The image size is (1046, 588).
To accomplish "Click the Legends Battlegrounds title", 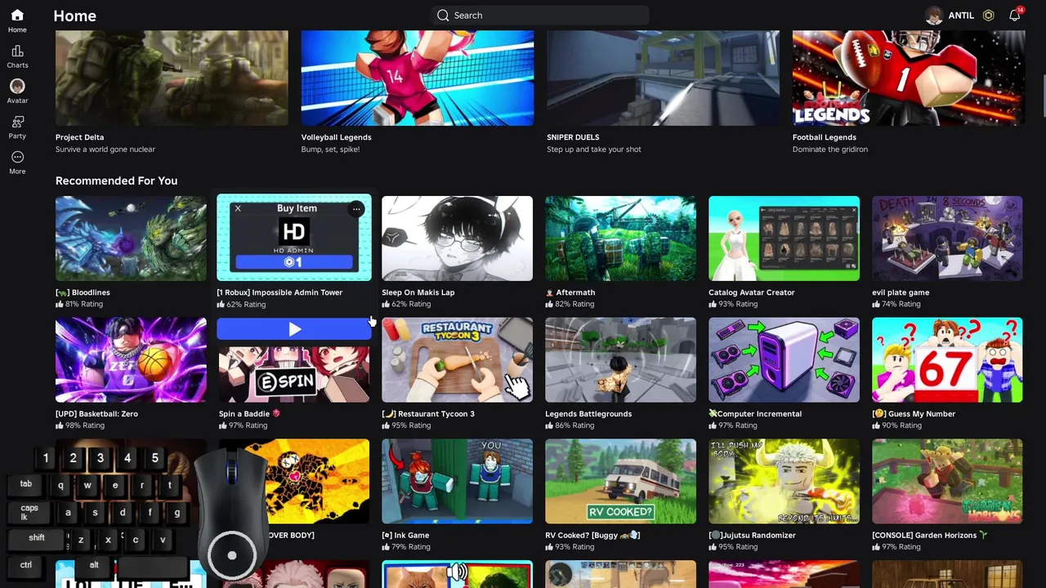I will 588,414.
